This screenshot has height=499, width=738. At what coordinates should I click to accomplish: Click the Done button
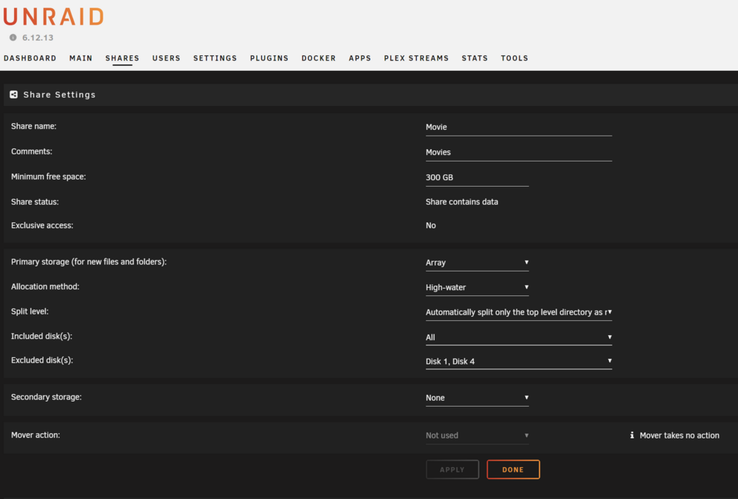(513, 469)
